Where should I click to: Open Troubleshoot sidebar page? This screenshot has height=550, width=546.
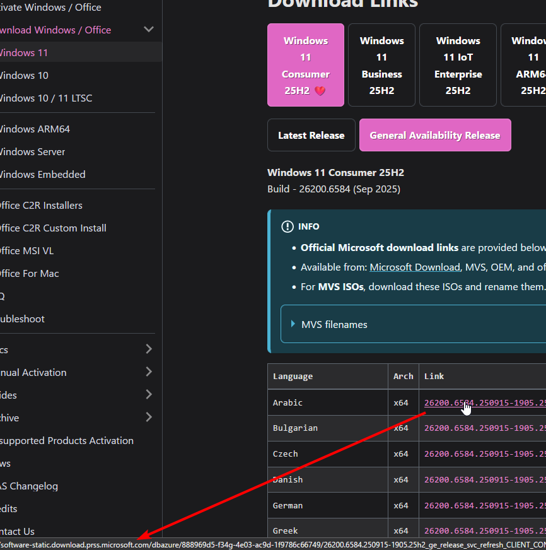pyautogui.click(x=22, y=319)
